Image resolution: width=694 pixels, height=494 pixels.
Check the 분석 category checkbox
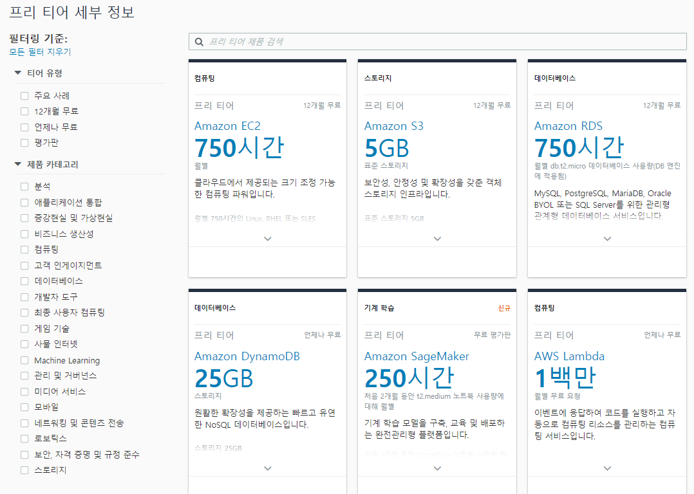(24, 186)
